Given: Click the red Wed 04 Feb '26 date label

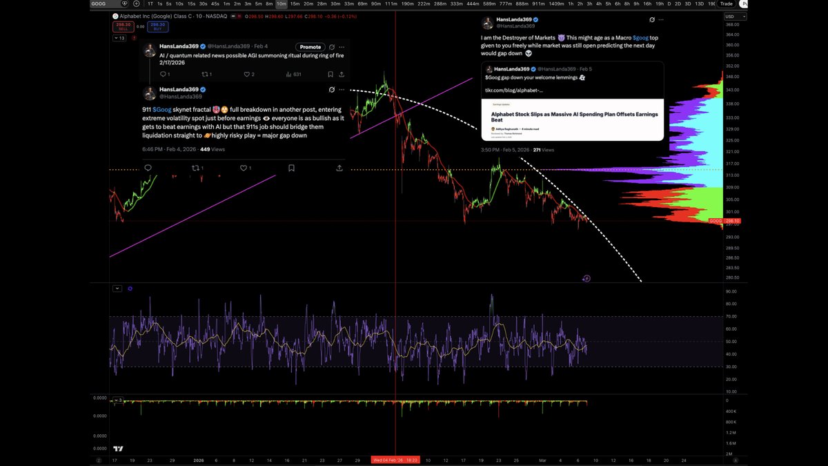Looking at the screenshot, I should (x=395, y=460).
